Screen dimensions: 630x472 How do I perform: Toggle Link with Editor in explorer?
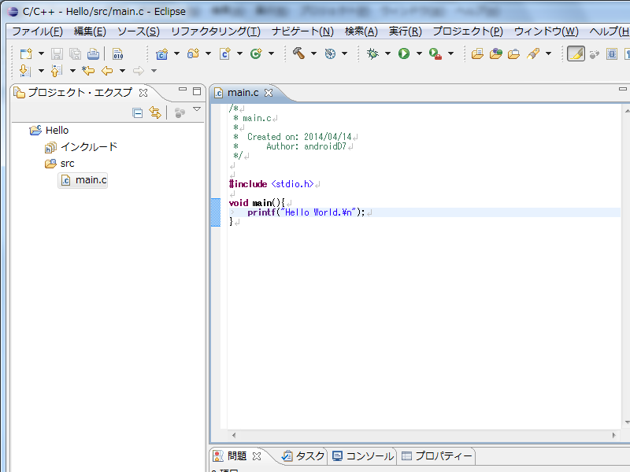pyautogui.click(x=155, y=112)
